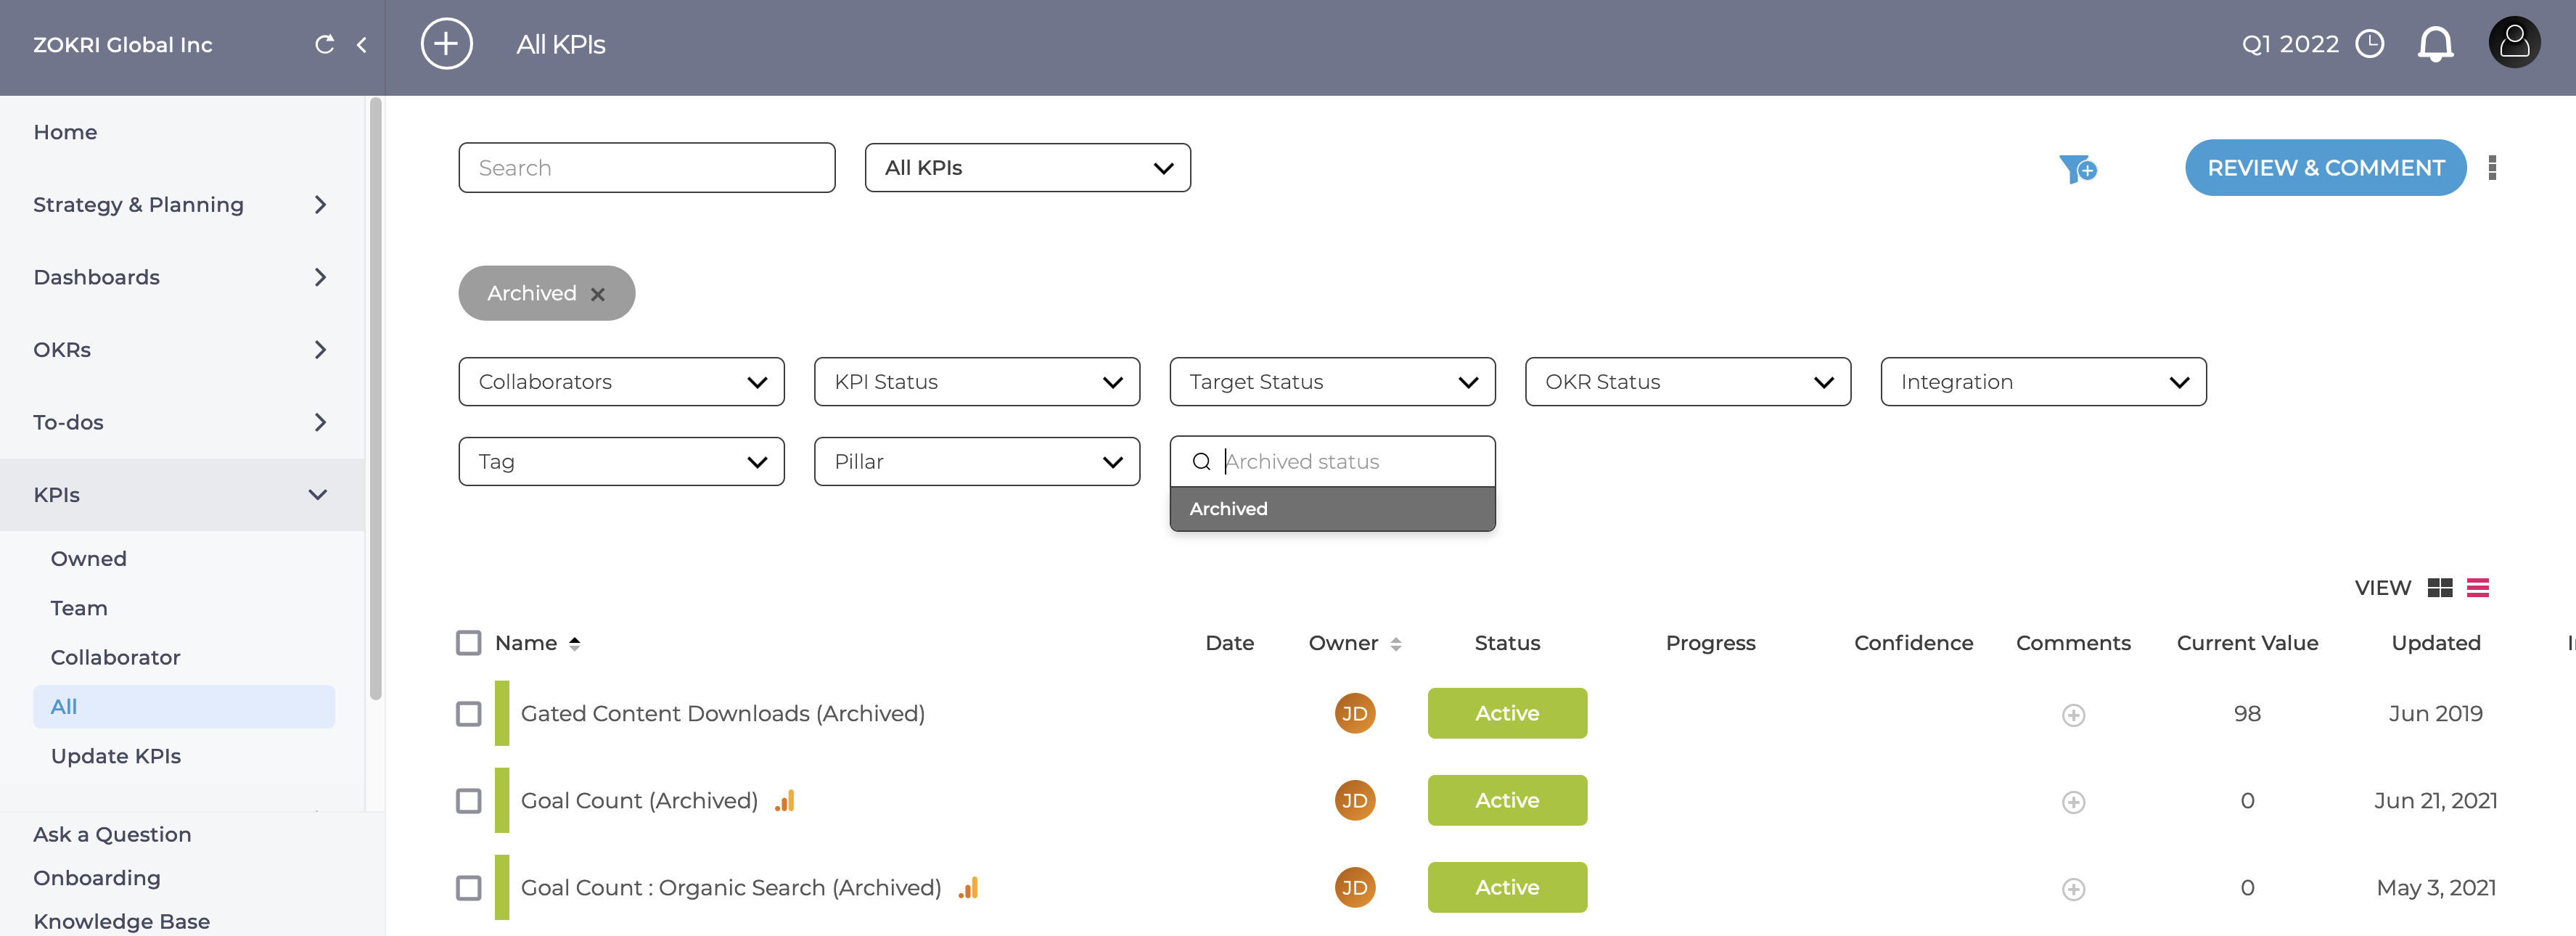Open Team KPIs

(79, 608)
